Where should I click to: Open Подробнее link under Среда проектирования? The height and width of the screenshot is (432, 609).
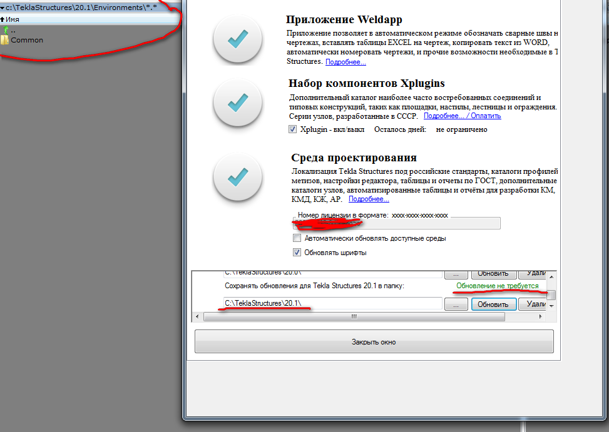click(x=369, y=199)
